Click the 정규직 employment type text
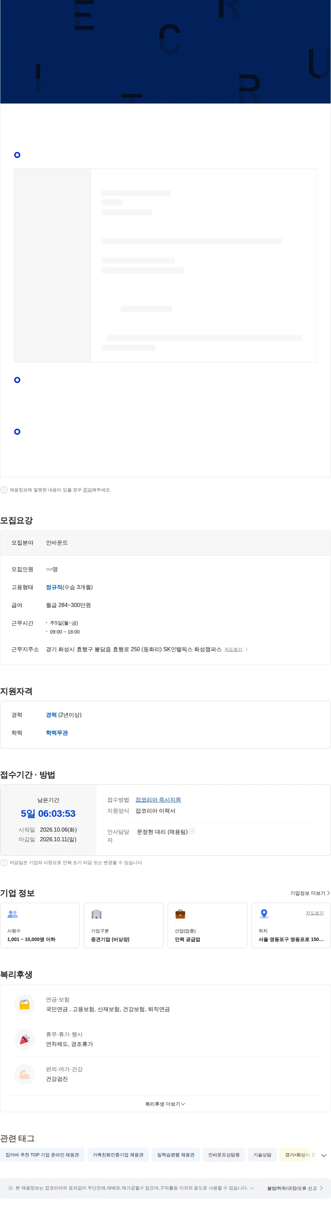Image resolution: width=331 pixels, height=1206 pixels. click(54, 587)
